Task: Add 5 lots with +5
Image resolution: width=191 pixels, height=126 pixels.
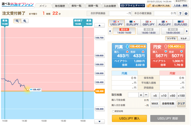Action: tap(155, 96)
